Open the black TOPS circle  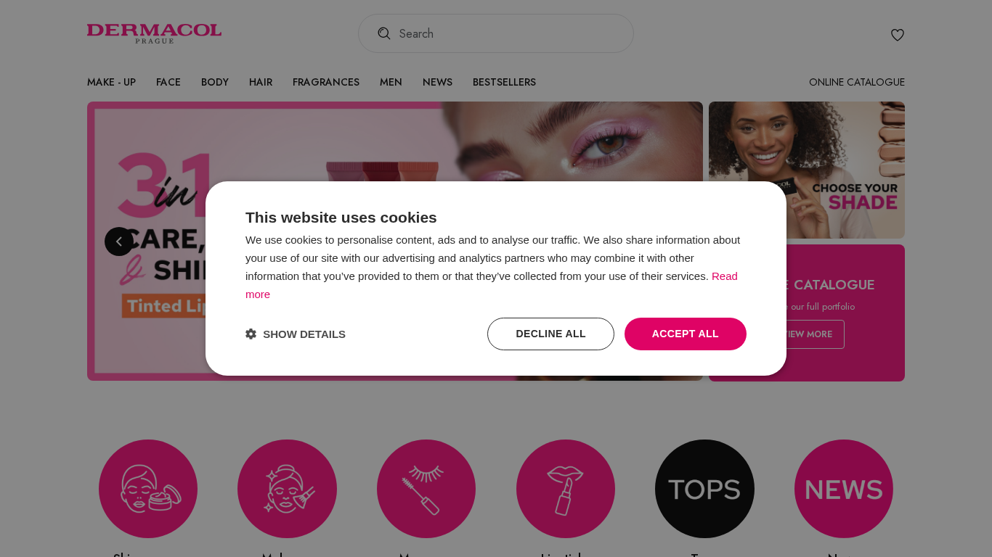704,489
